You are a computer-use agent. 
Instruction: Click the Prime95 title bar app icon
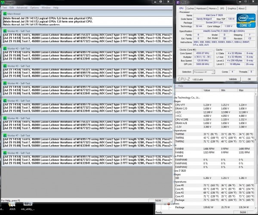pyautogui.click(x=3, y=2)
